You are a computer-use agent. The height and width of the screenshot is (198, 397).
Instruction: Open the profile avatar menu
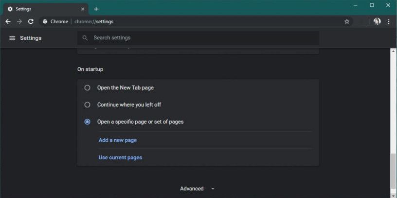377,21
